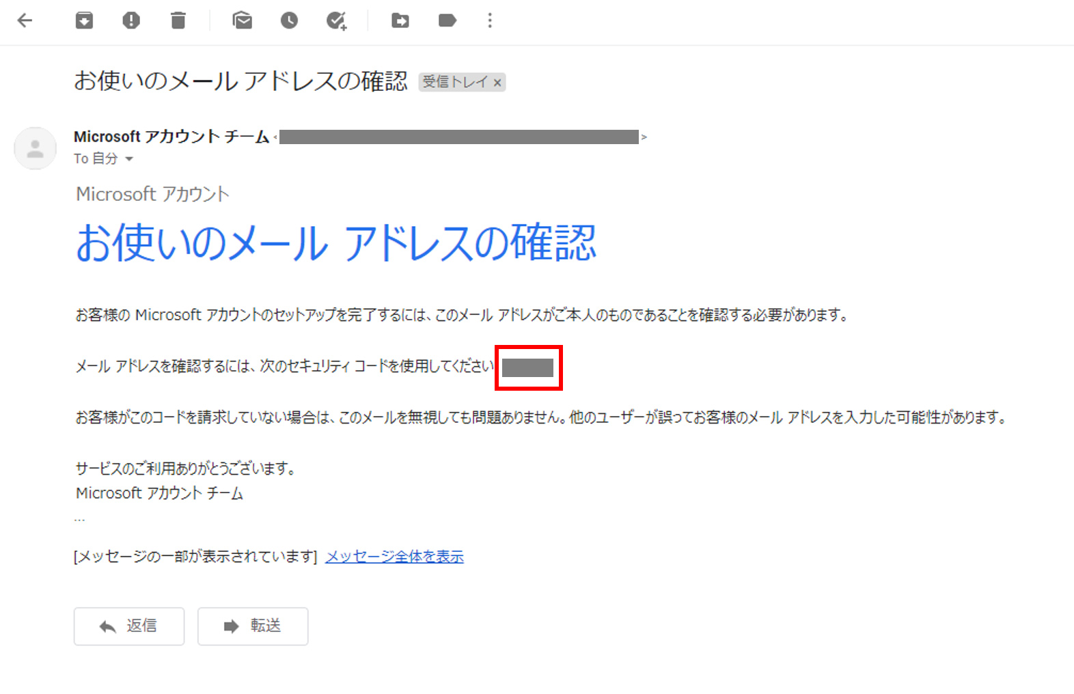This screenshot has width=1074, height=694.
Task: Add the email to tasks
Action: [336, 21]
